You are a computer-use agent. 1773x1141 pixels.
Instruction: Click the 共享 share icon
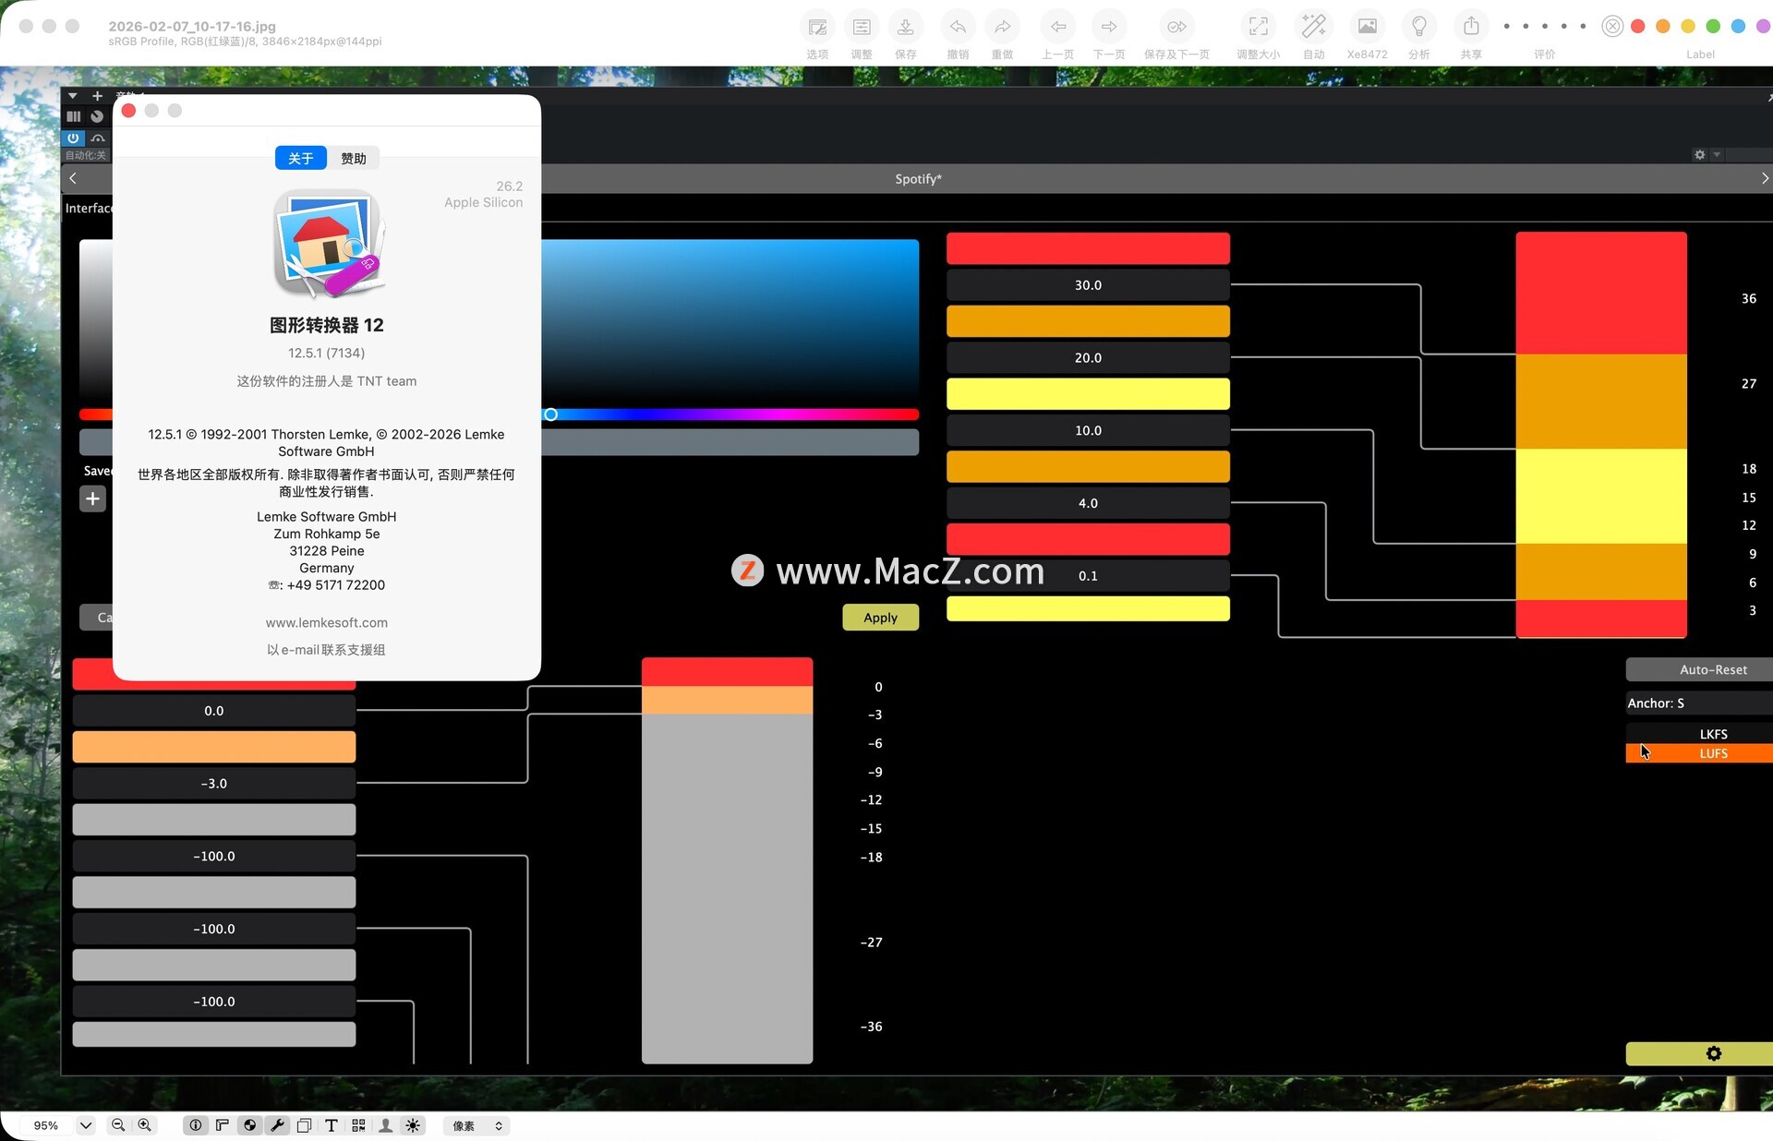(1471, 28)
